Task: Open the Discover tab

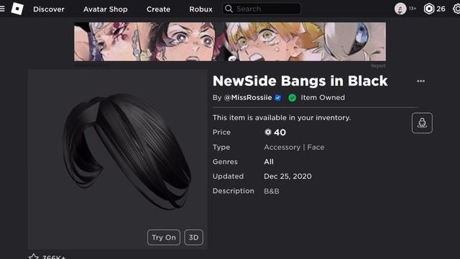Action: click(x=49, y=9)
